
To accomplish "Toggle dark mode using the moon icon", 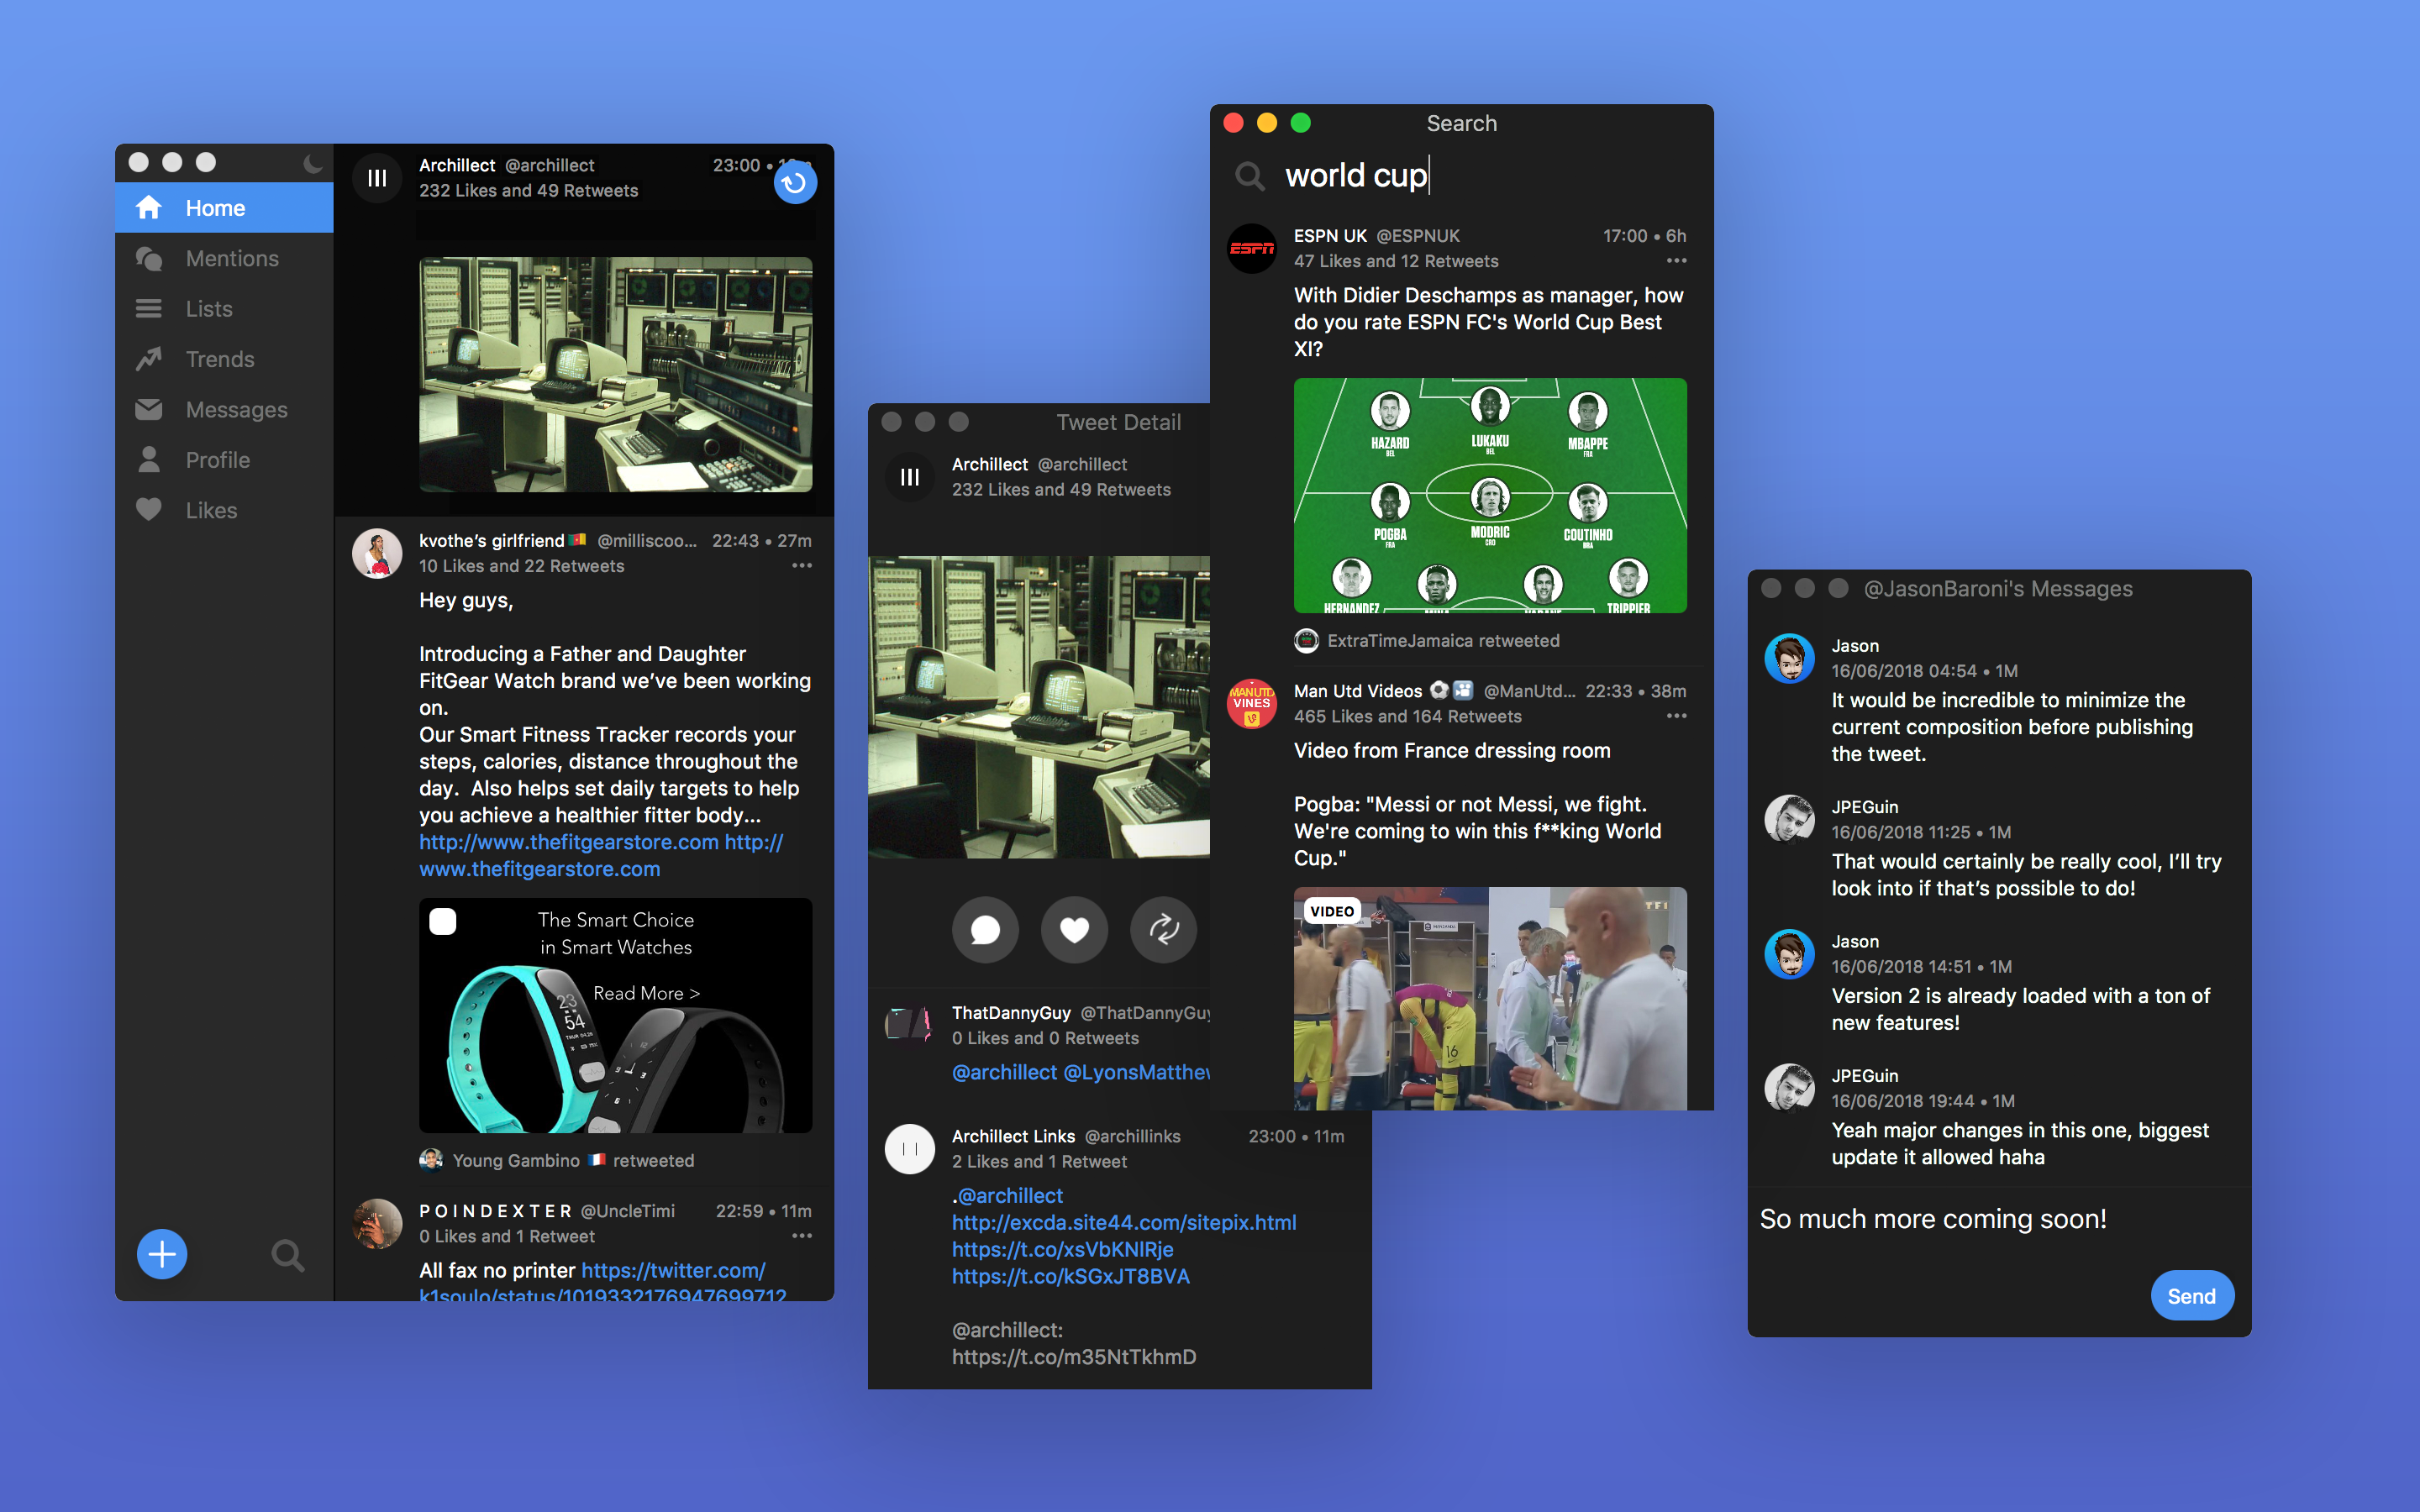I will point(313,163).
